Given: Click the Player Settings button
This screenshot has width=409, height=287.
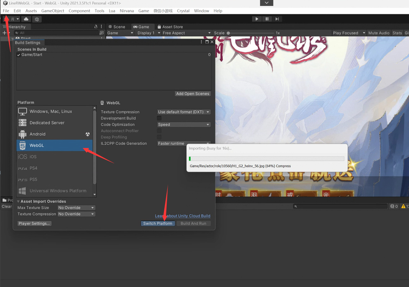Looking at the screenshot, I should pyautogui.click(x=34, y=223).
